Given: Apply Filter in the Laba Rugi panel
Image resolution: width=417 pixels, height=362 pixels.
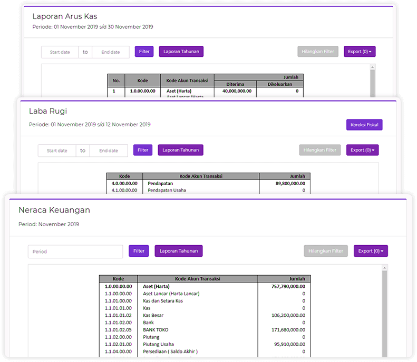Looking at the screenshot, I should tap(143, 150).
